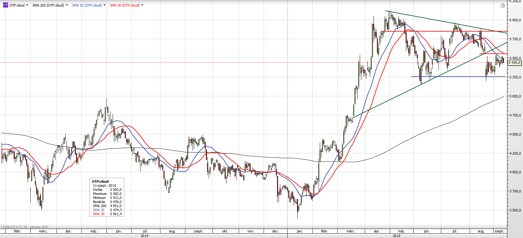The image size is (523, 238).
Task: Click the red SMA 30 5 561,4 row
Action: point(107,214)
